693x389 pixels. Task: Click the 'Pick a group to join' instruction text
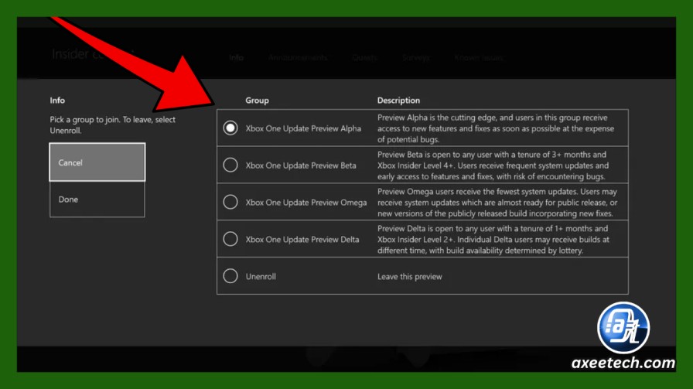click(x=113, y=125)
